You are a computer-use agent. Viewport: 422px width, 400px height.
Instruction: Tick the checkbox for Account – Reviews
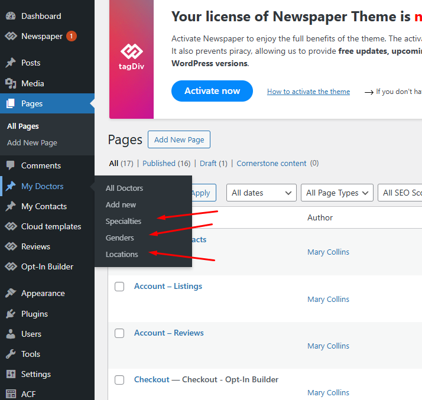click(119, 333)
